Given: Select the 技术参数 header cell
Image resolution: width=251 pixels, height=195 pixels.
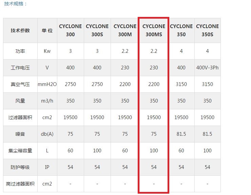Looking at the screenshot, I should point(20,30).
